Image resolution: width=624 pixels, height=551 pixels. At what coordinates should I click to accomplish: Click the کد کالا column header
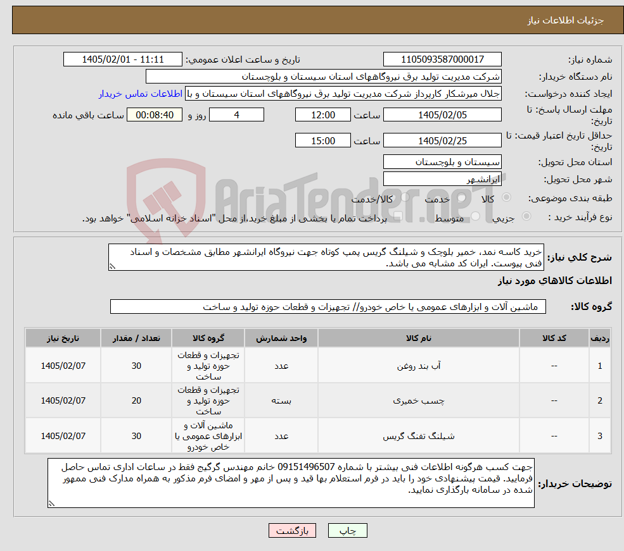[x=554, y=338]
